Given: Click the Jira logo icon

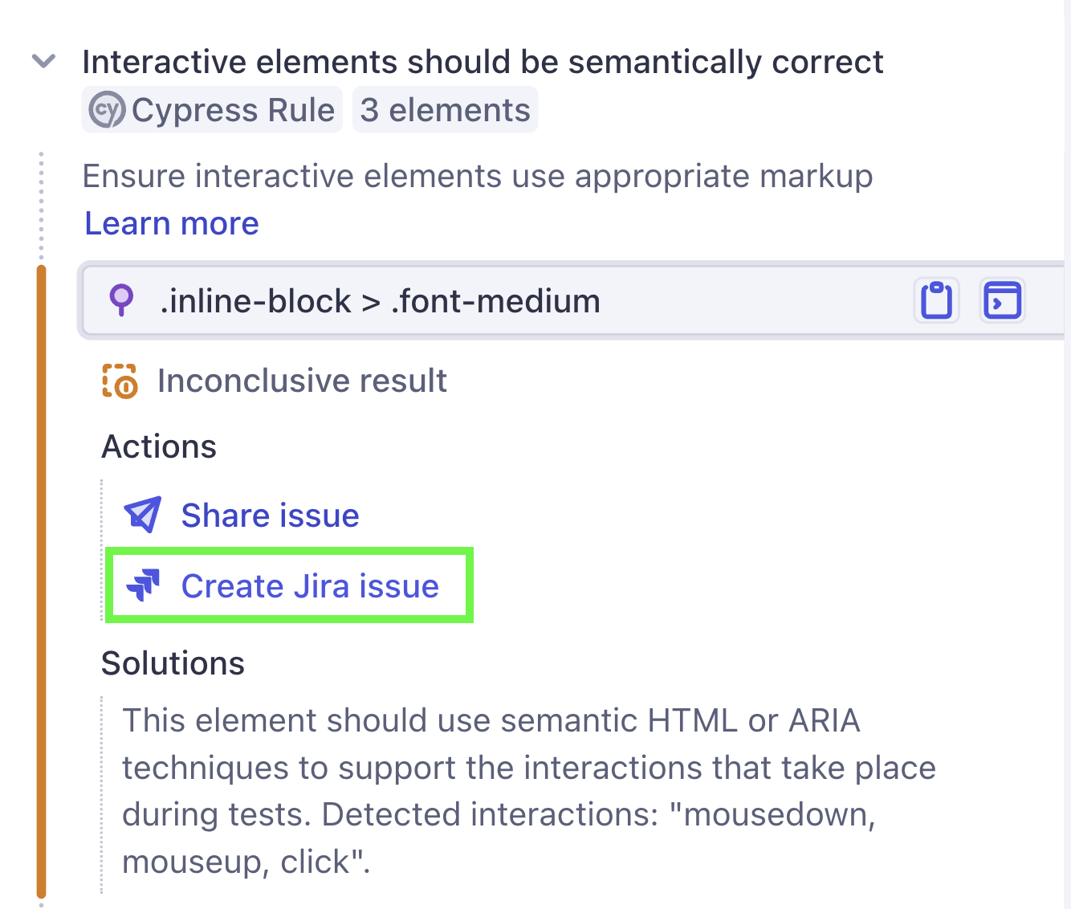Looking at the screenshot, I should [145, 585].
